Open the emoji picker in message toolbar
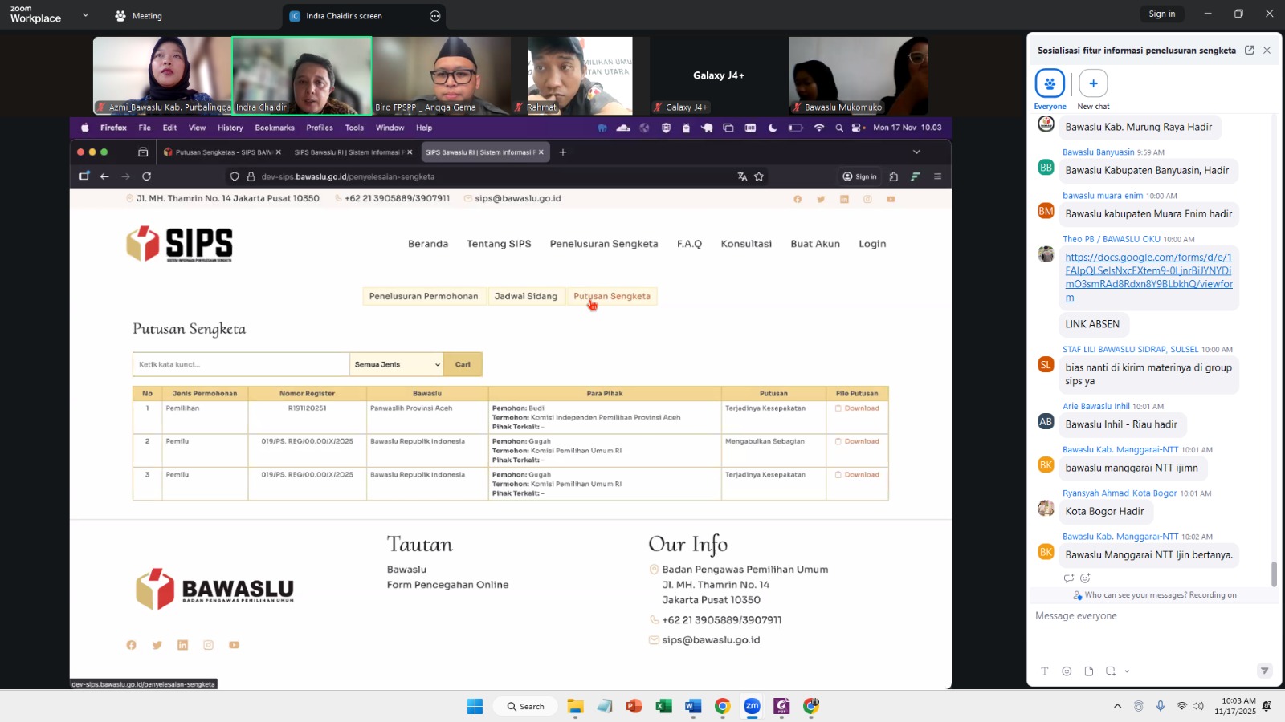This screenshot has height=722, width=1285. point(1067,671)
